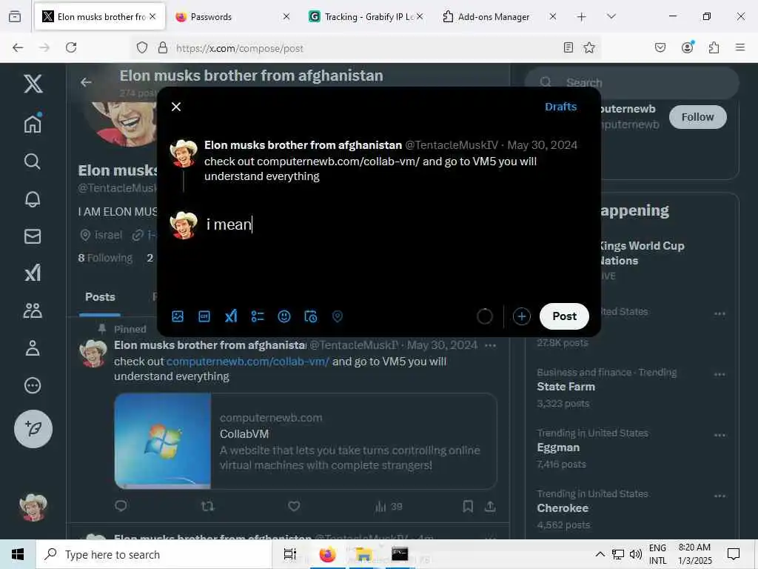
Task: Like the pinned post
Action: (x=294, y=506)
